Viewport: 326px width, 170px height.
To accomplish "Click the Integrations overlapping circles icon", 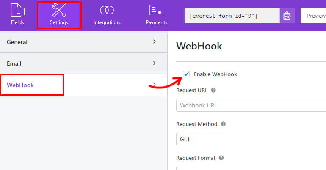I will 107,10.
